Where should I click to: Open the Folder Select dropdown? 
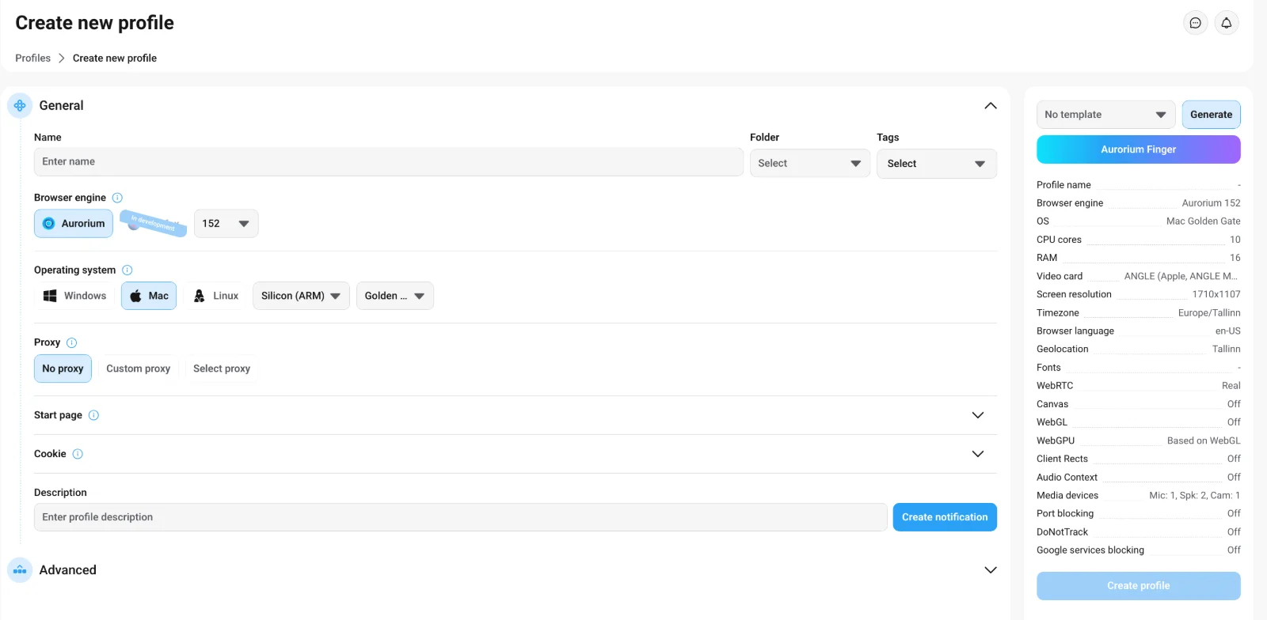click(809, 164)
